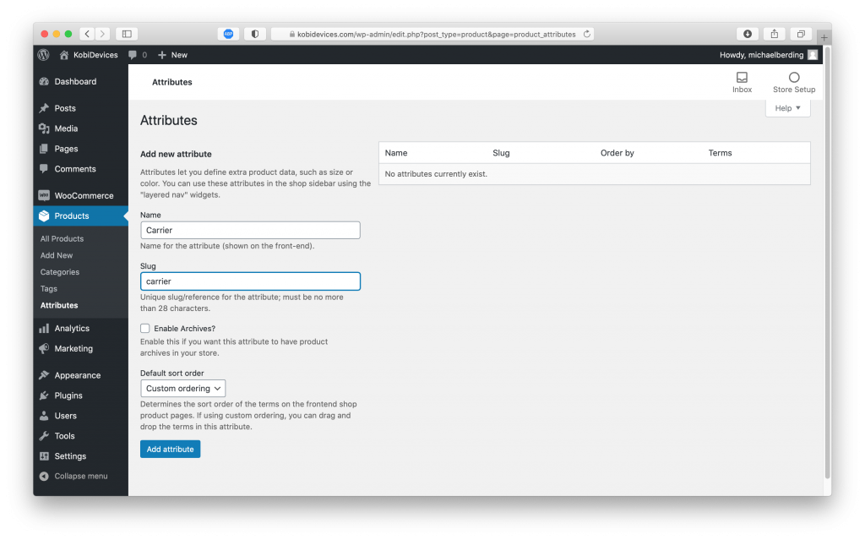The height and width of the screenshot is (540, 865).
Task: Click the Users person icon
Action: coord(44,416)
